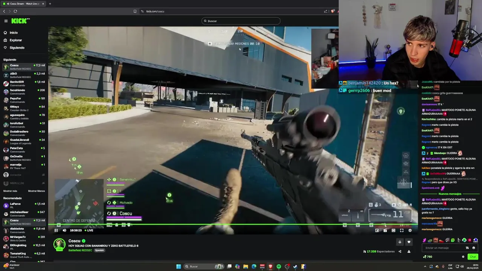This screenshot has width=482, height=271.
Task: Open the Battlefield REDSEC category link
Action: point(80,250)
